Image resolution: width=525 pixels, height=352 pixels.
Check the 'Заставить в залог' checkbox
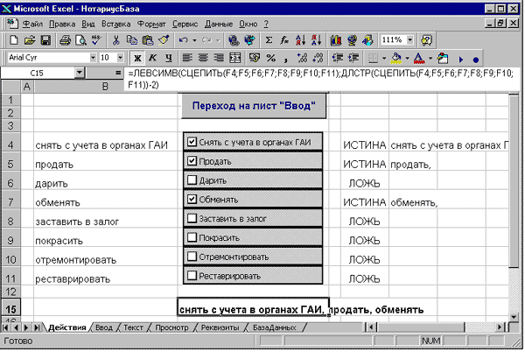pos(192,218)
